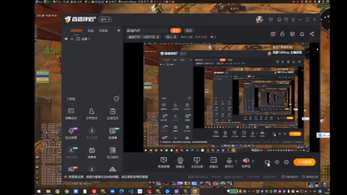The height and width of the screenshot is (195, 347).
Task: Open 弹幕助手 tool in toolbox
Action: tap(71, 114)
